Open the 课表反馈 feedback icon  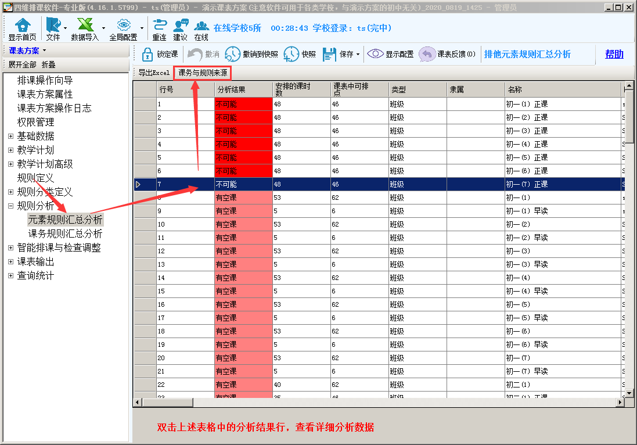[x=427, y=54]
